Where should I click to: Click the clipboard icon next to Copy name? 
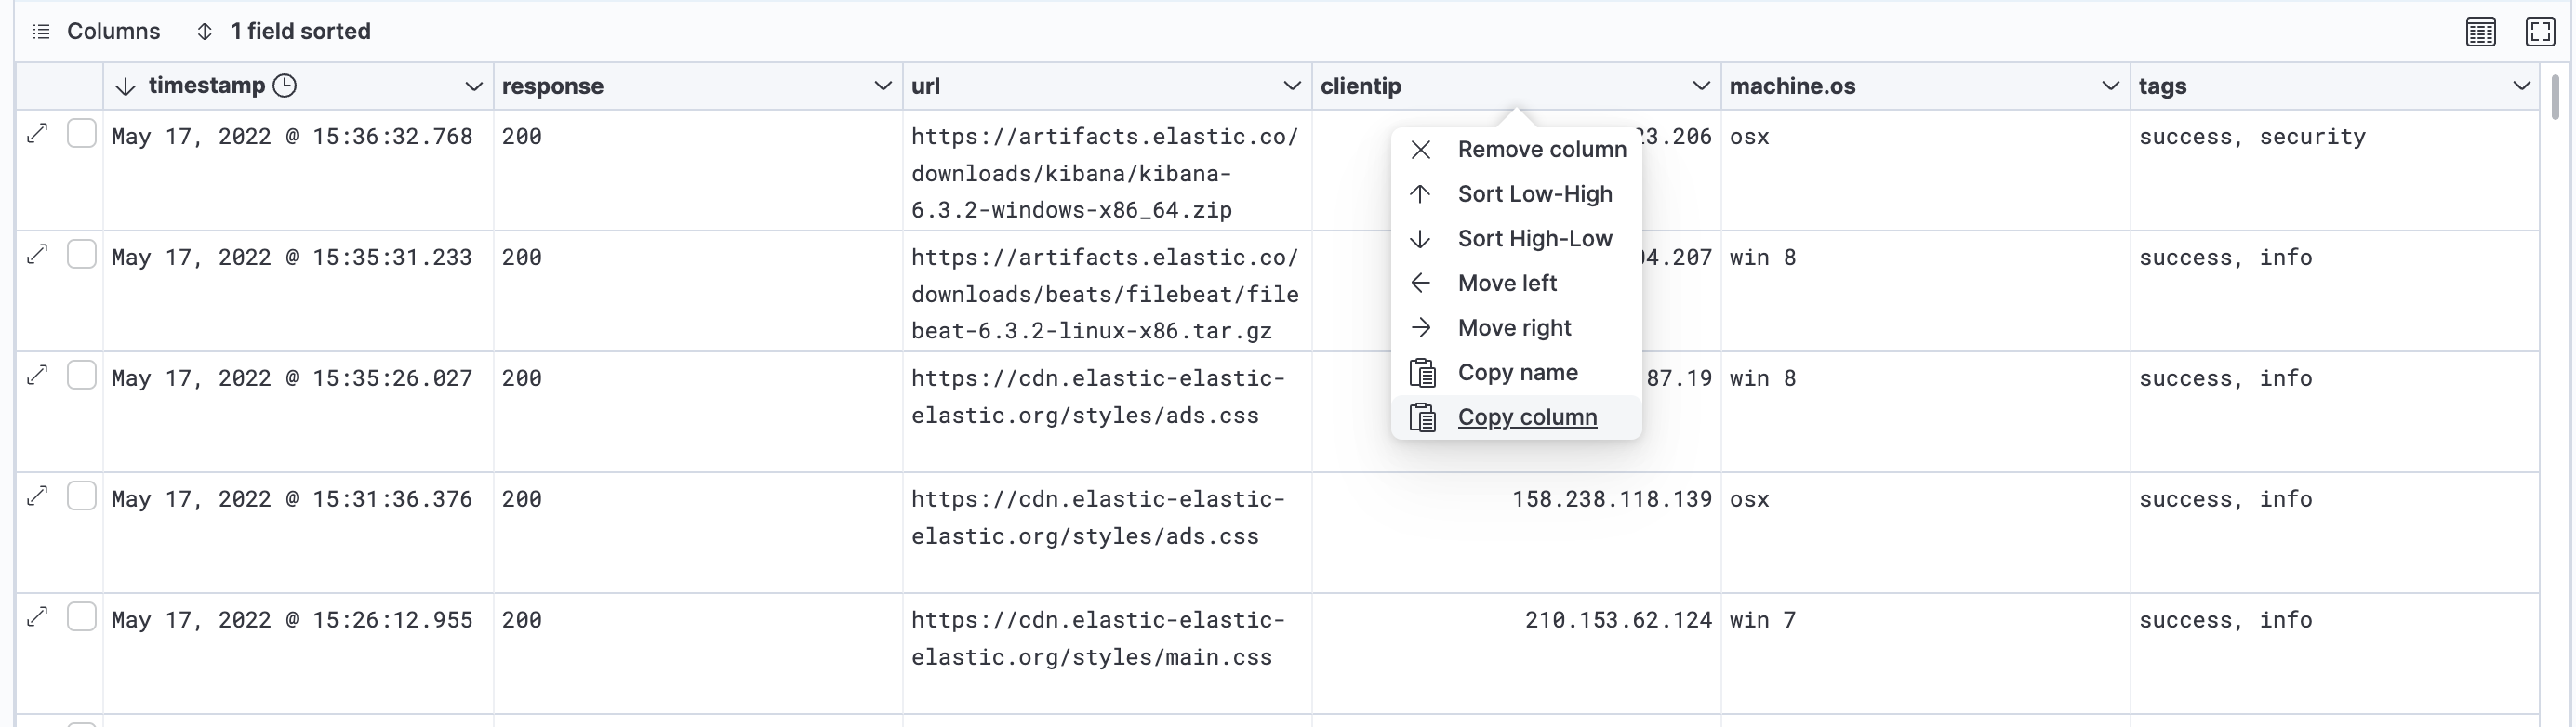click(1422, 373)
